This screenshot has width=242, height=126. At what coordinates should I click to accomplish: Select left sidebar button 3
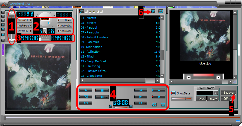3,21
